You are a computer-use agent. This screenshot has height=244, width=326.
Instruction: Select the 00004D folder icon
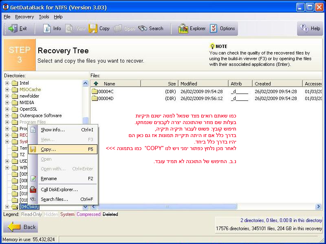[95, 98]
